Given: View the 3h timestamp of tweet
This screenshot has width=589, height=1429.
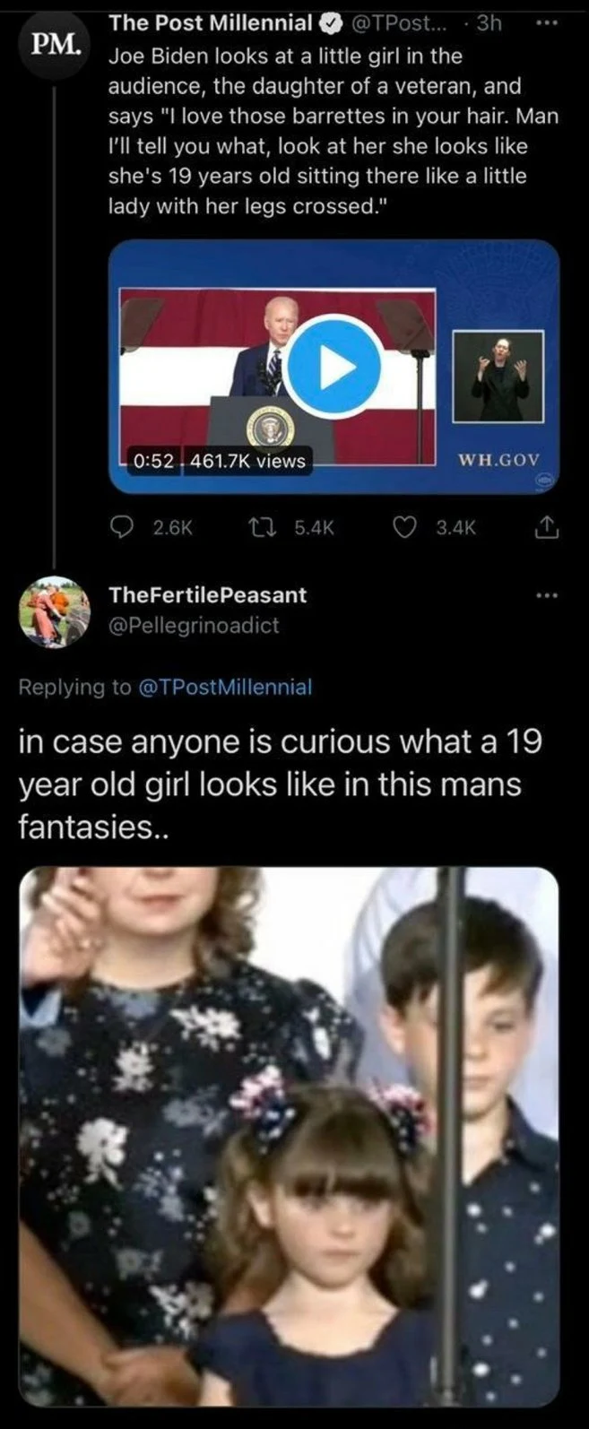Looking at the screenshot, I should 489,23.
